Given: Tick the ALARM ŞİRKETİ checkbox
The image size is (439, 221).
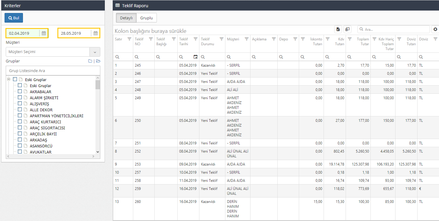Looking at the screenshot, I should [20, 97].
